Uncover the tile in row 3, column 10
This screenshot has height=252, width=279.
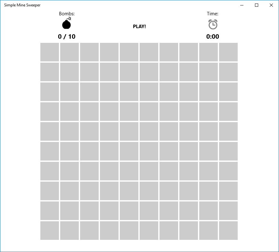tap(228, 92)
